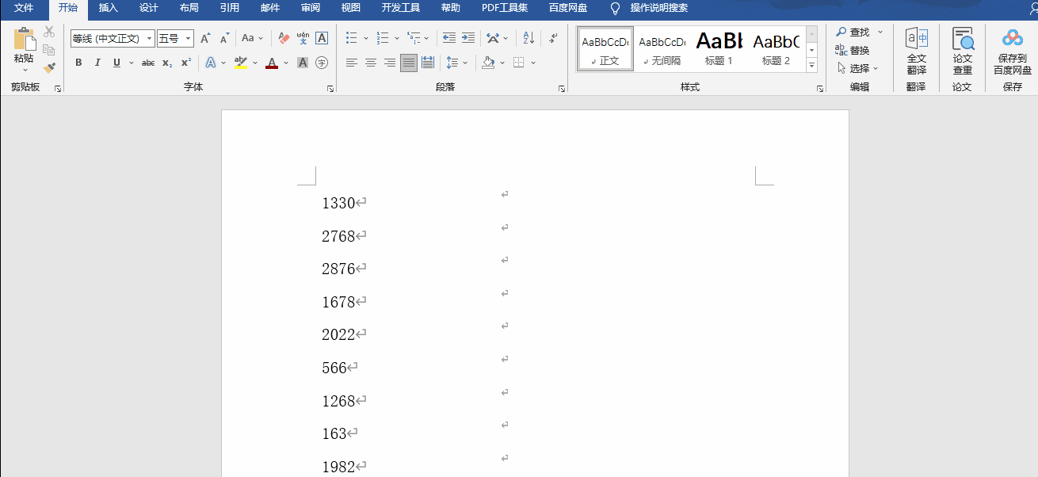Open the Design (设计) tab
This screenshot has height=477, width=1038.
click(149, 9)
